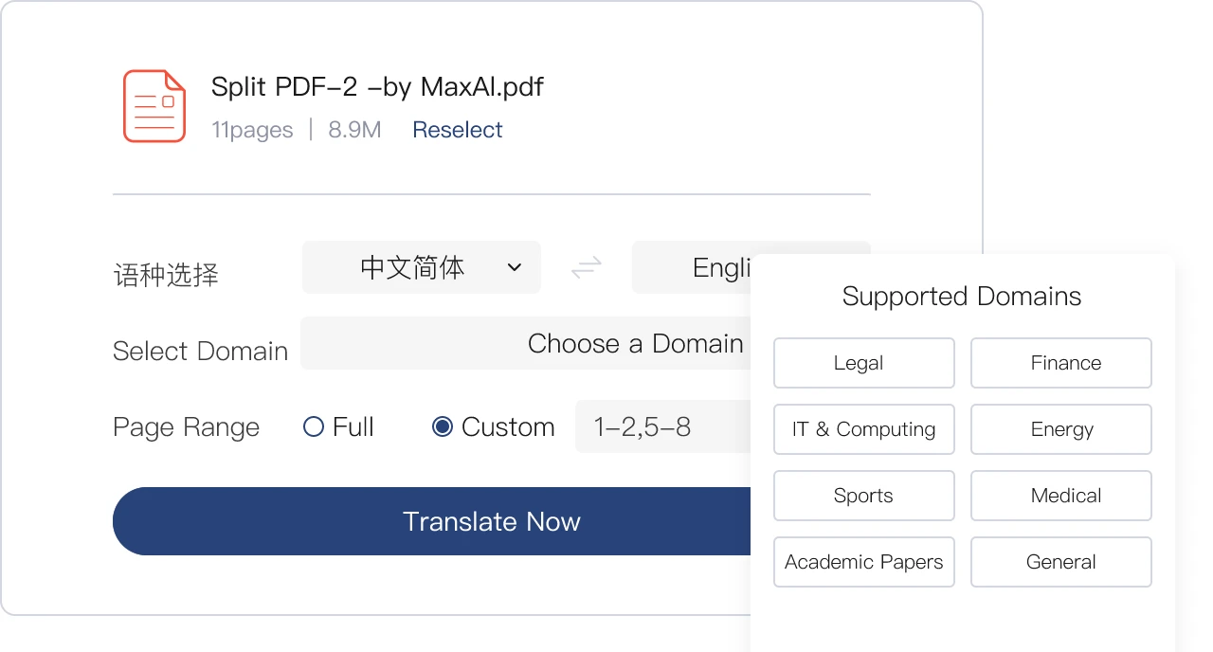Expand the Choose a Domain dropdown

[x=526, y=343]
